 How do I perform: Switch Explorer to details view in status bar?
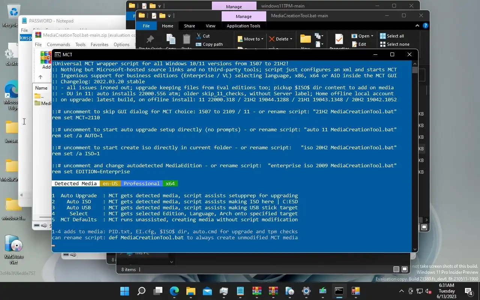pos(396,269)
